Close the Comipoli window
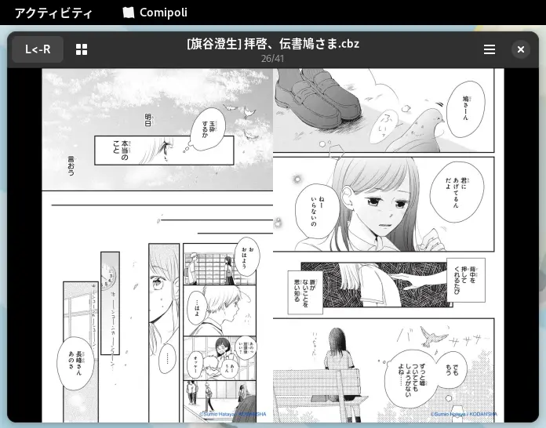Screen dimensions: 546x428 521,49
